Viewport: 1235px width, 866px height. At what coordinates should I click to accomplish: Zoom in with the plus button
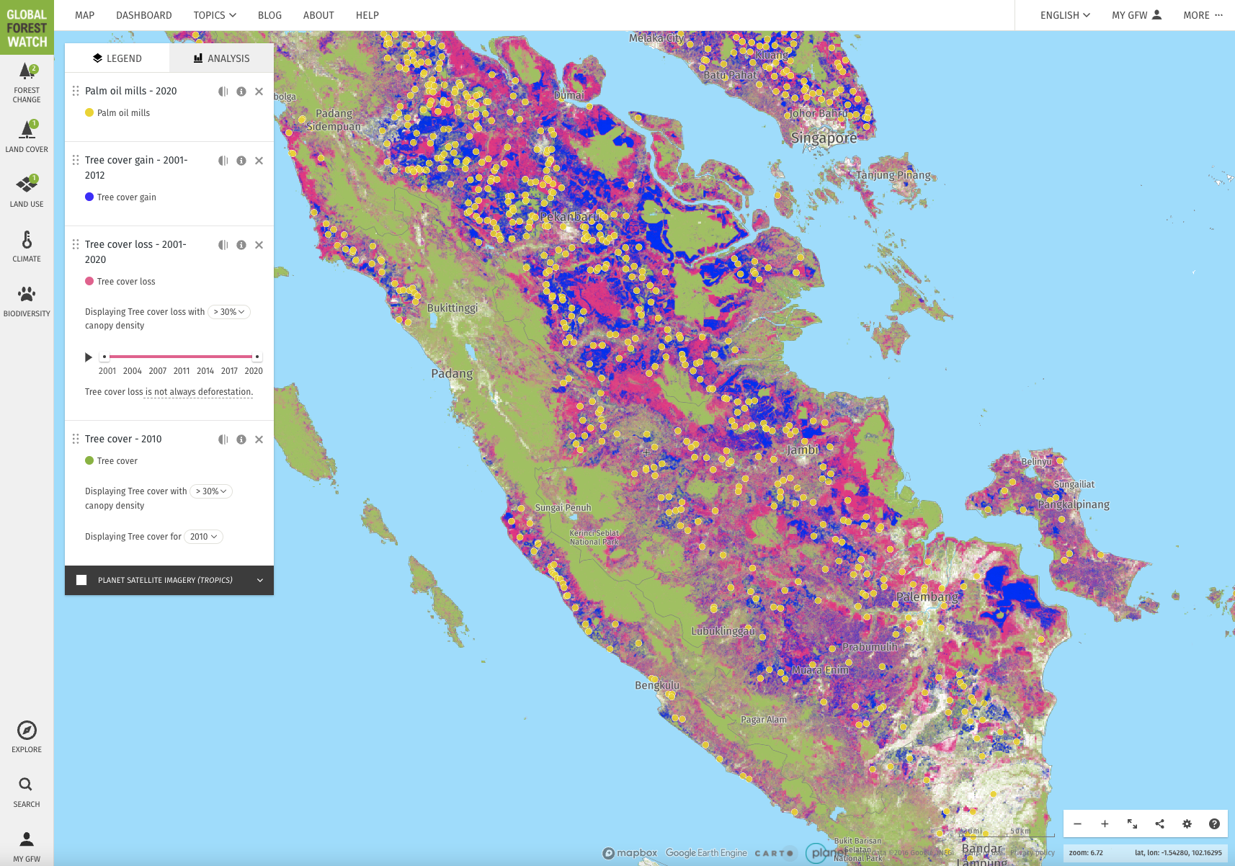point(1105,823)
